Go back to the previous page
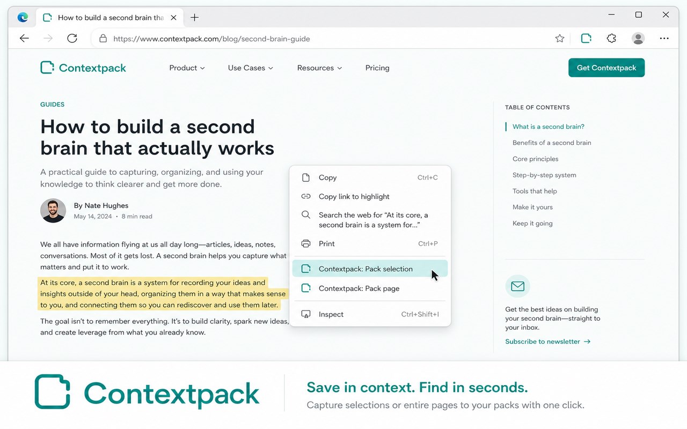This screenshot has height=429, width=687. click(24, 39)
